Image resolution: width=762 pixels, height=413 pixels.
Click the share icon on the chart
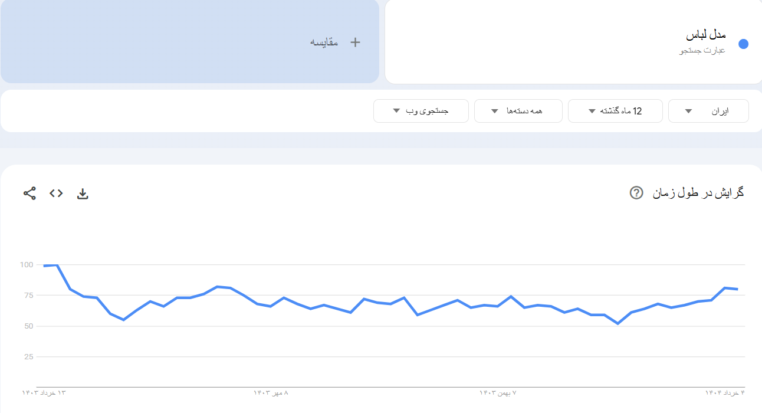click(x=29, y=193)
